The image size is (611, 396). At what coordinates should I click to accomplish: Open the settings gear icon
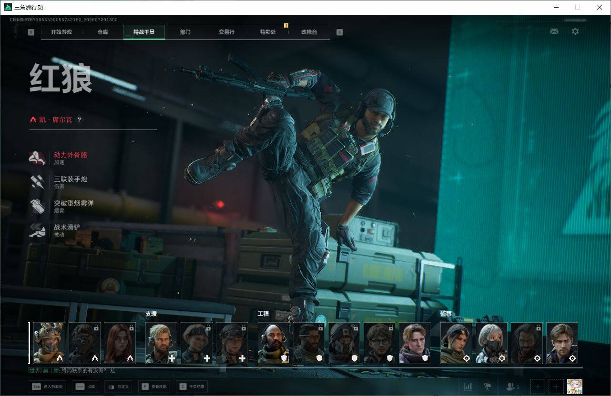click(x=575, y=31)
